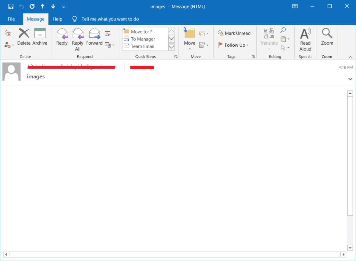Open the Quick Steps dialog launcher
356x261 pixels.
click(x=176, y=56)
